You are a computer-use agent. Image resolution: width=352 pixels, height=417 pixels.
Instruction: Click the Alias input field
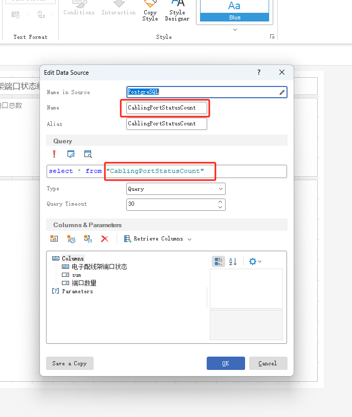coord(167,124)
